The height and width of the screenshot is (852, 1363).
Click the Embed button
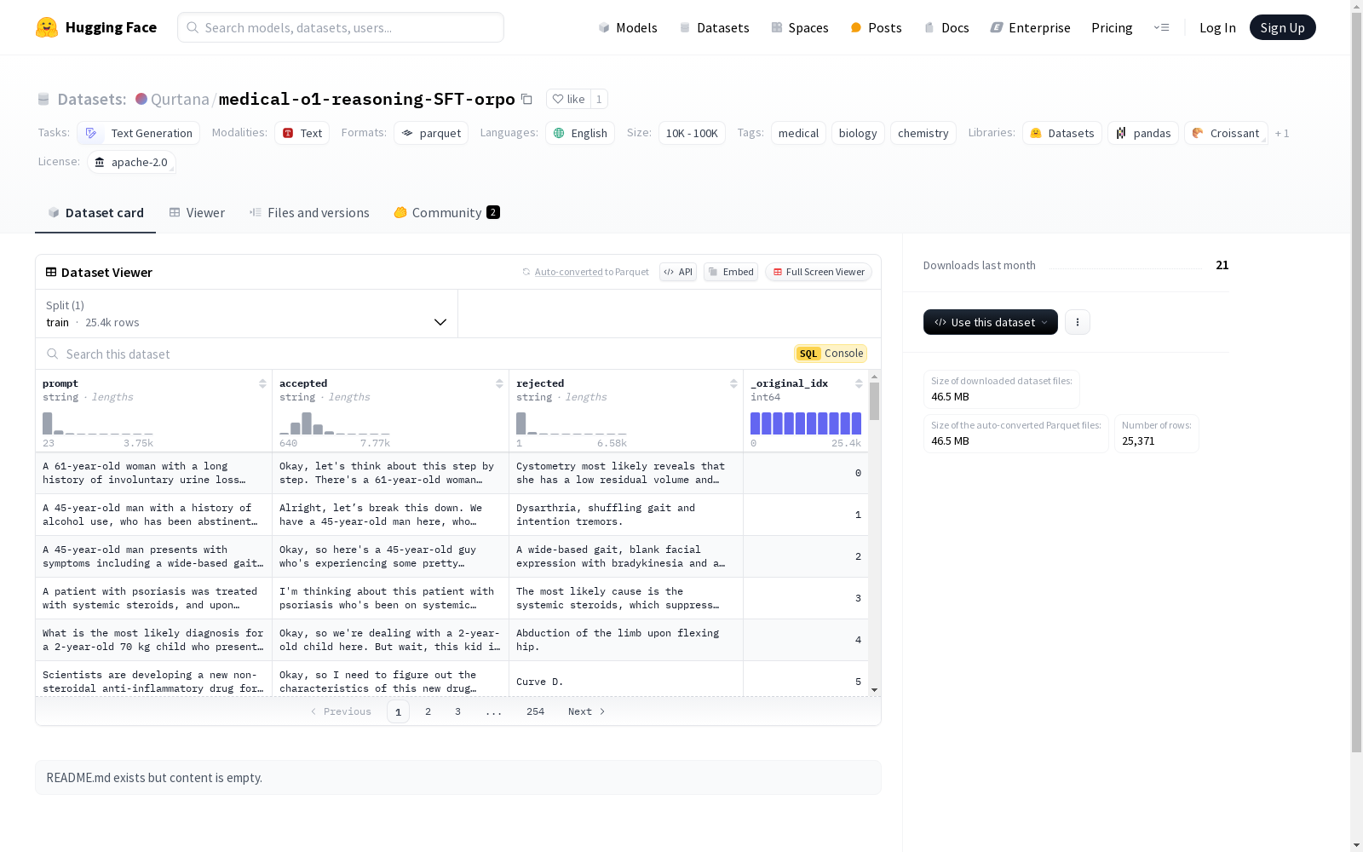[731, 272]
